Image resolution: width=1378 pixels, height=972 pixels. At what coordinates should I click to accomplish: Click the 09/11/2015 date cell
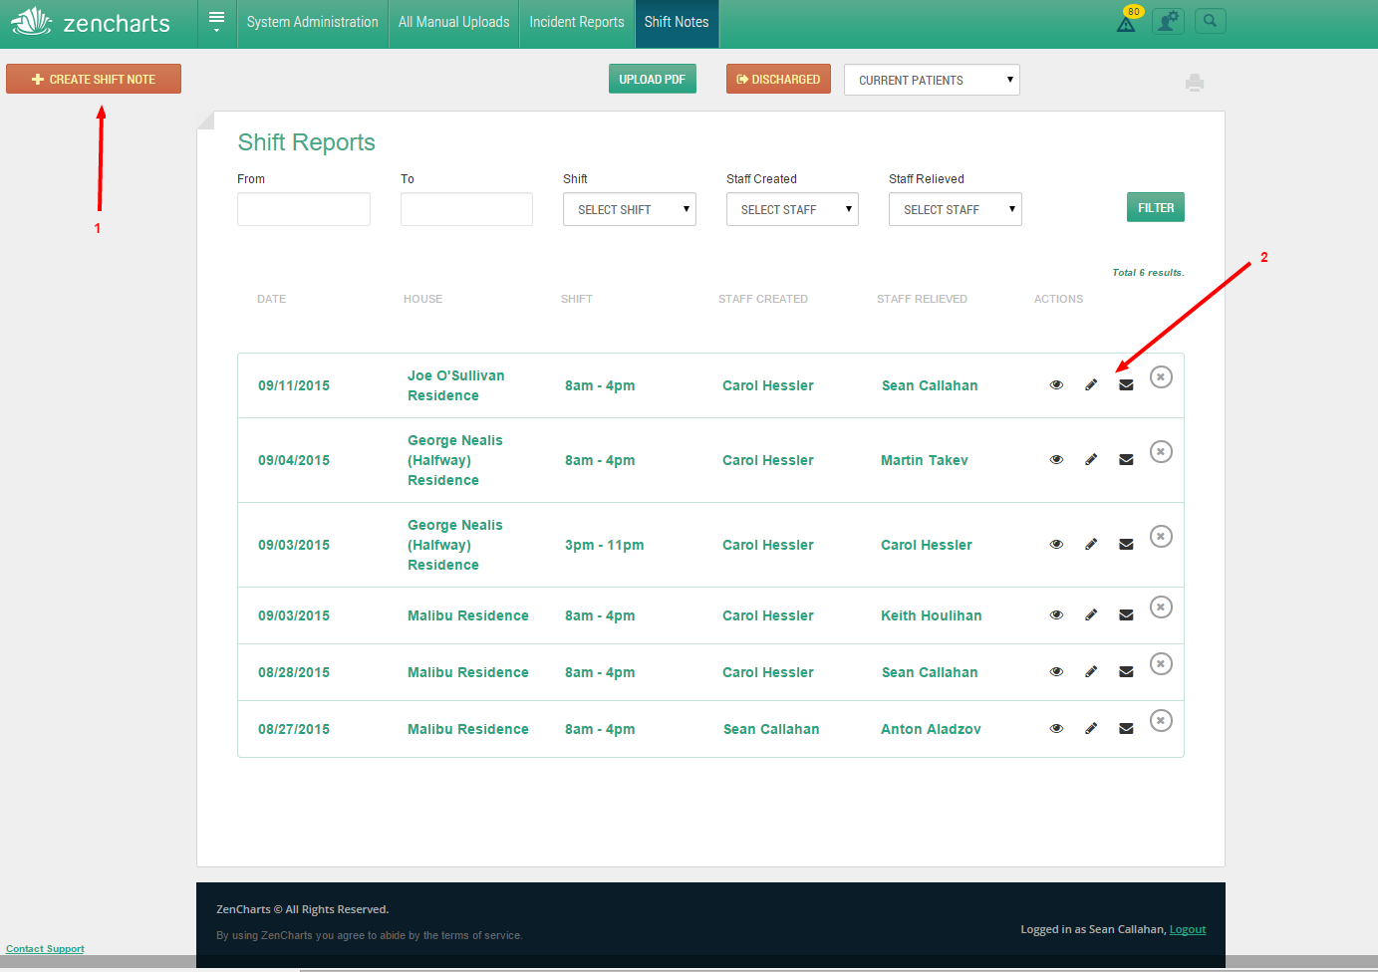(294, 385)
